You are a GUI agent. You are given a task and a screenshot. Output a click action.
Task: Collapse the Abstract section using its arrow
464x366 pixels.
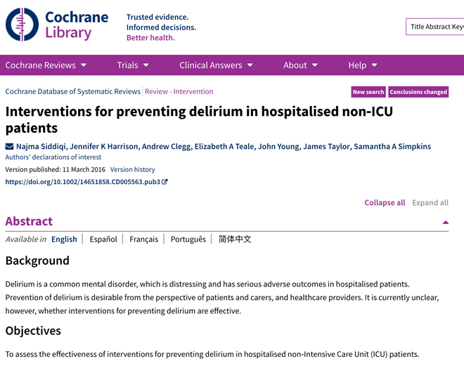[x=445, y=222]
